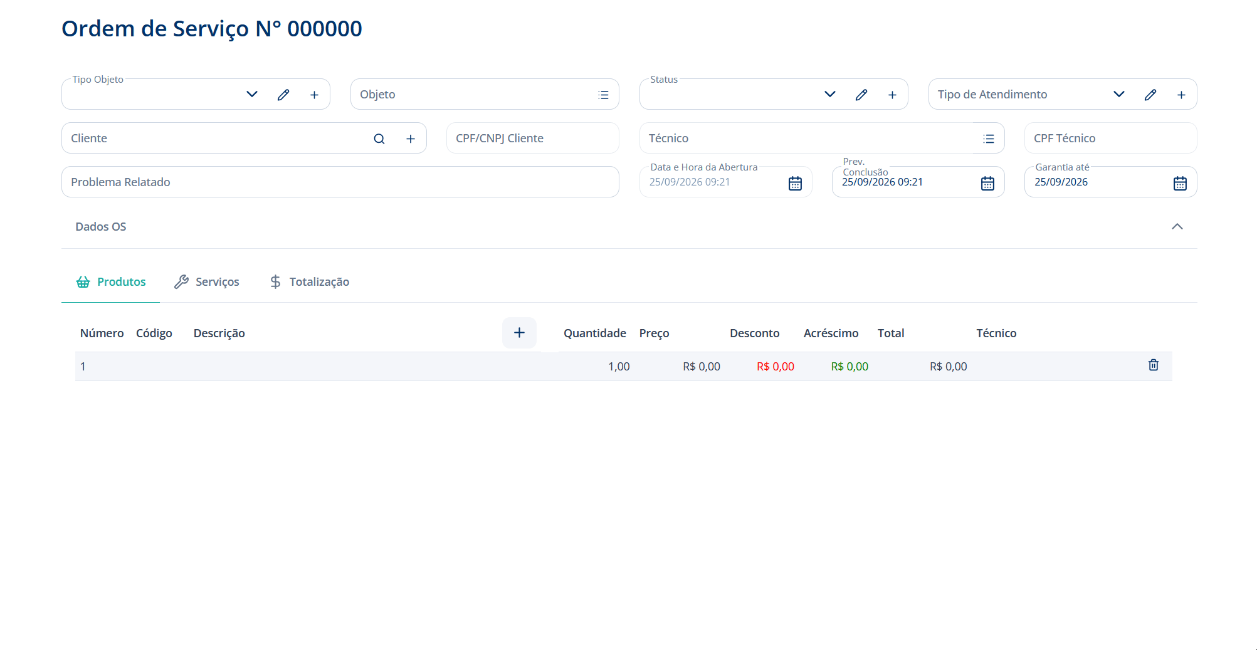
Task: Search for a Cliente with magnifier icon
Action: pos(379,139)
